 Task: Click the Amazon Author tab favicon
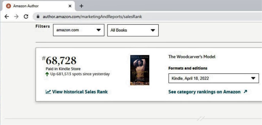click(8, 6)
